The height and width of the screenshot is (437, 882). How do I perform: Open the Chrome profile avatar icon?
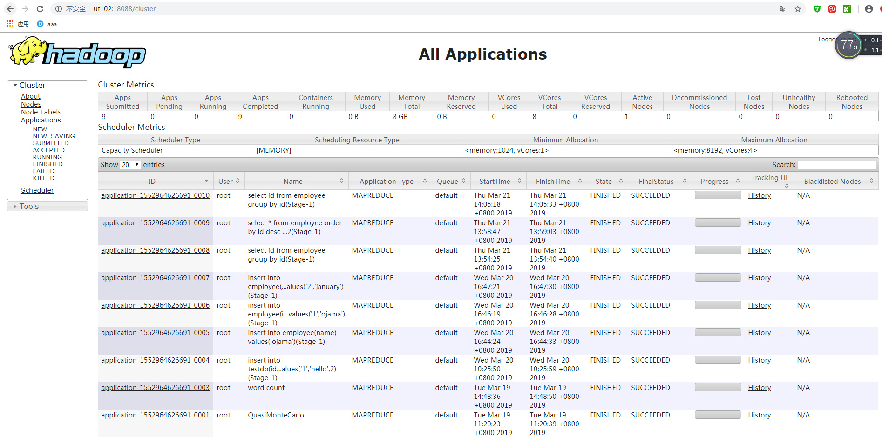pos(869,9)
